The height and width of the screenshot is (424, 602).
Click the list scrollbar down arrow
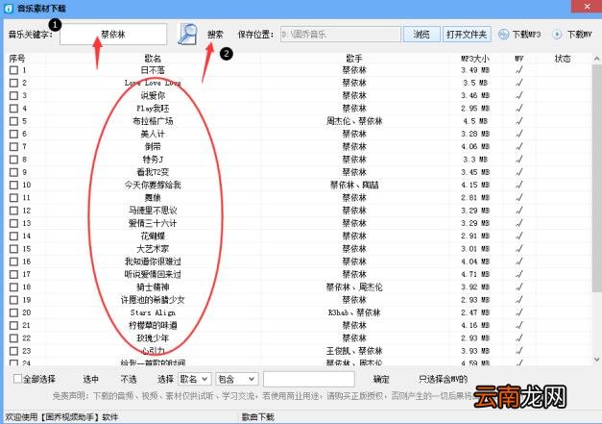(x=596, y=360)
